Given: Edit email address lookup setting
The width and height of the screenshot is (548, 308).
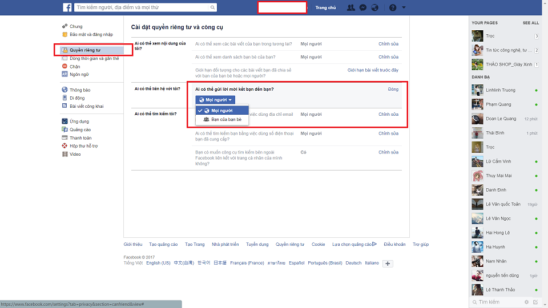Looking at the screenshot, I should tap(388, 114).
